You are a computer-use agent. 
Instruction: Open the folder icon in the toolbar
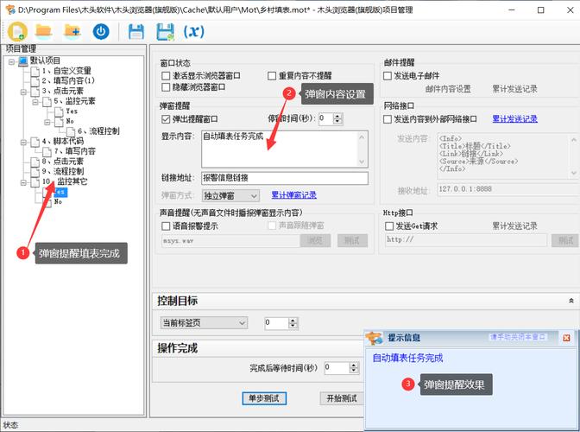[x=44, y=31]
